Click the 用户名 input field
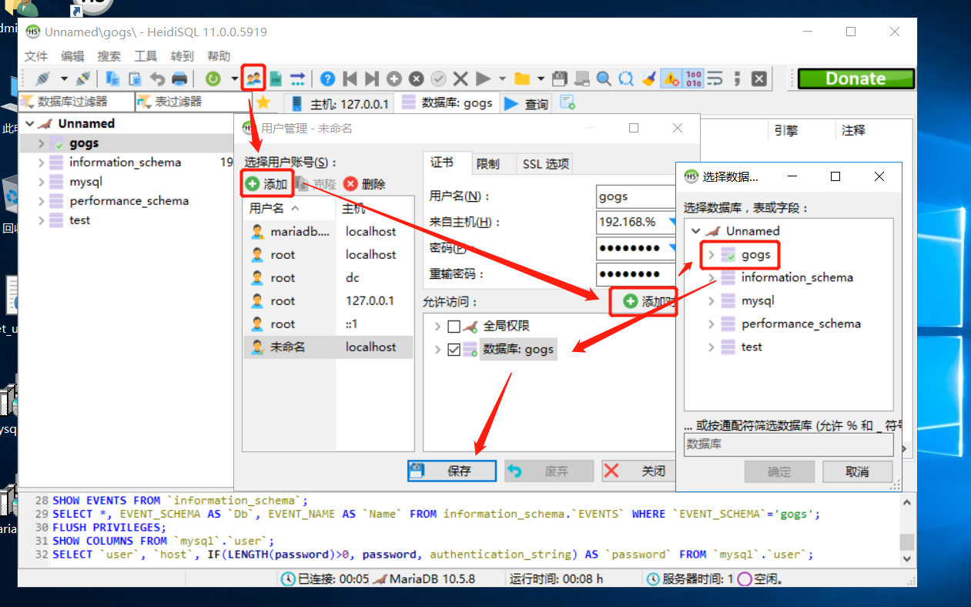 [635, 196]
